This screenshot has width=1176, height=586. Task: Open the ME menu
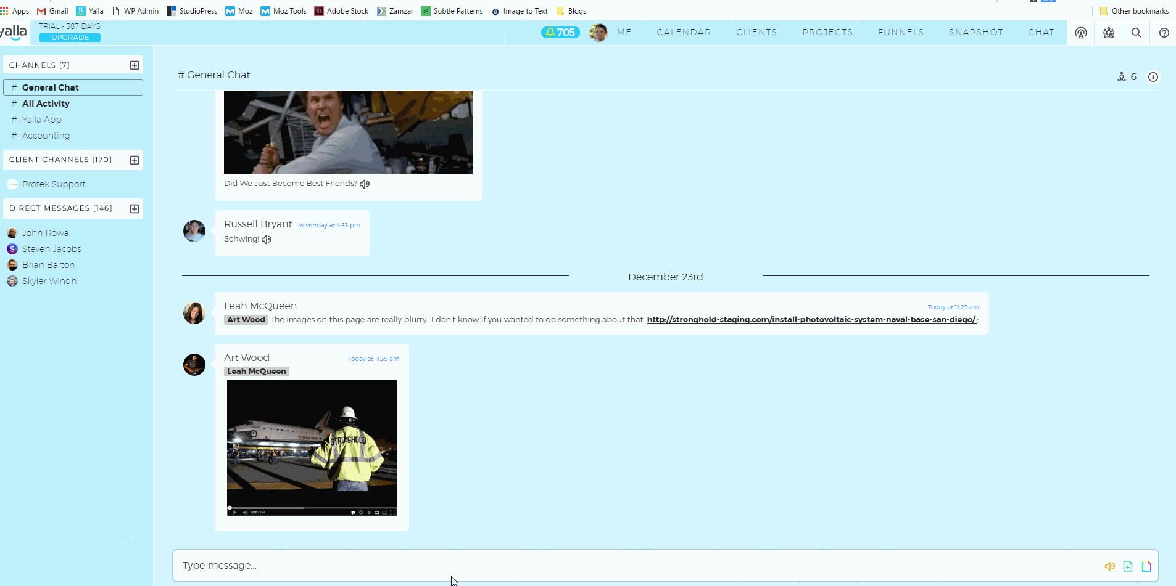click(x=624, y=32)
